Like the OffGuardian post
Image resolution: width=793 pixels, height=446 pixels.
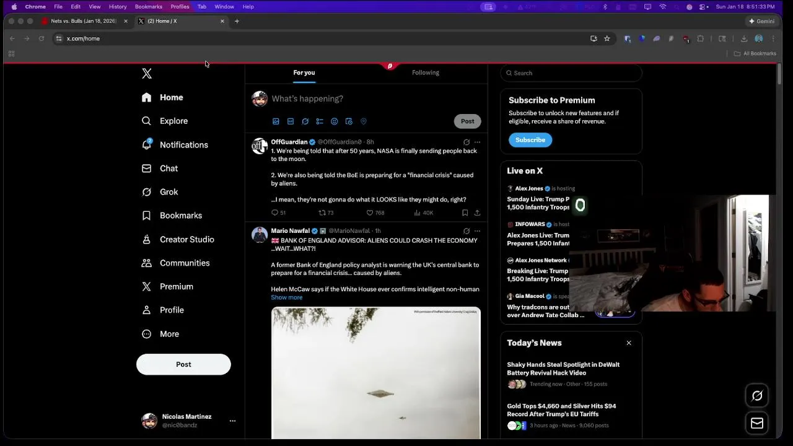(375, 212)
